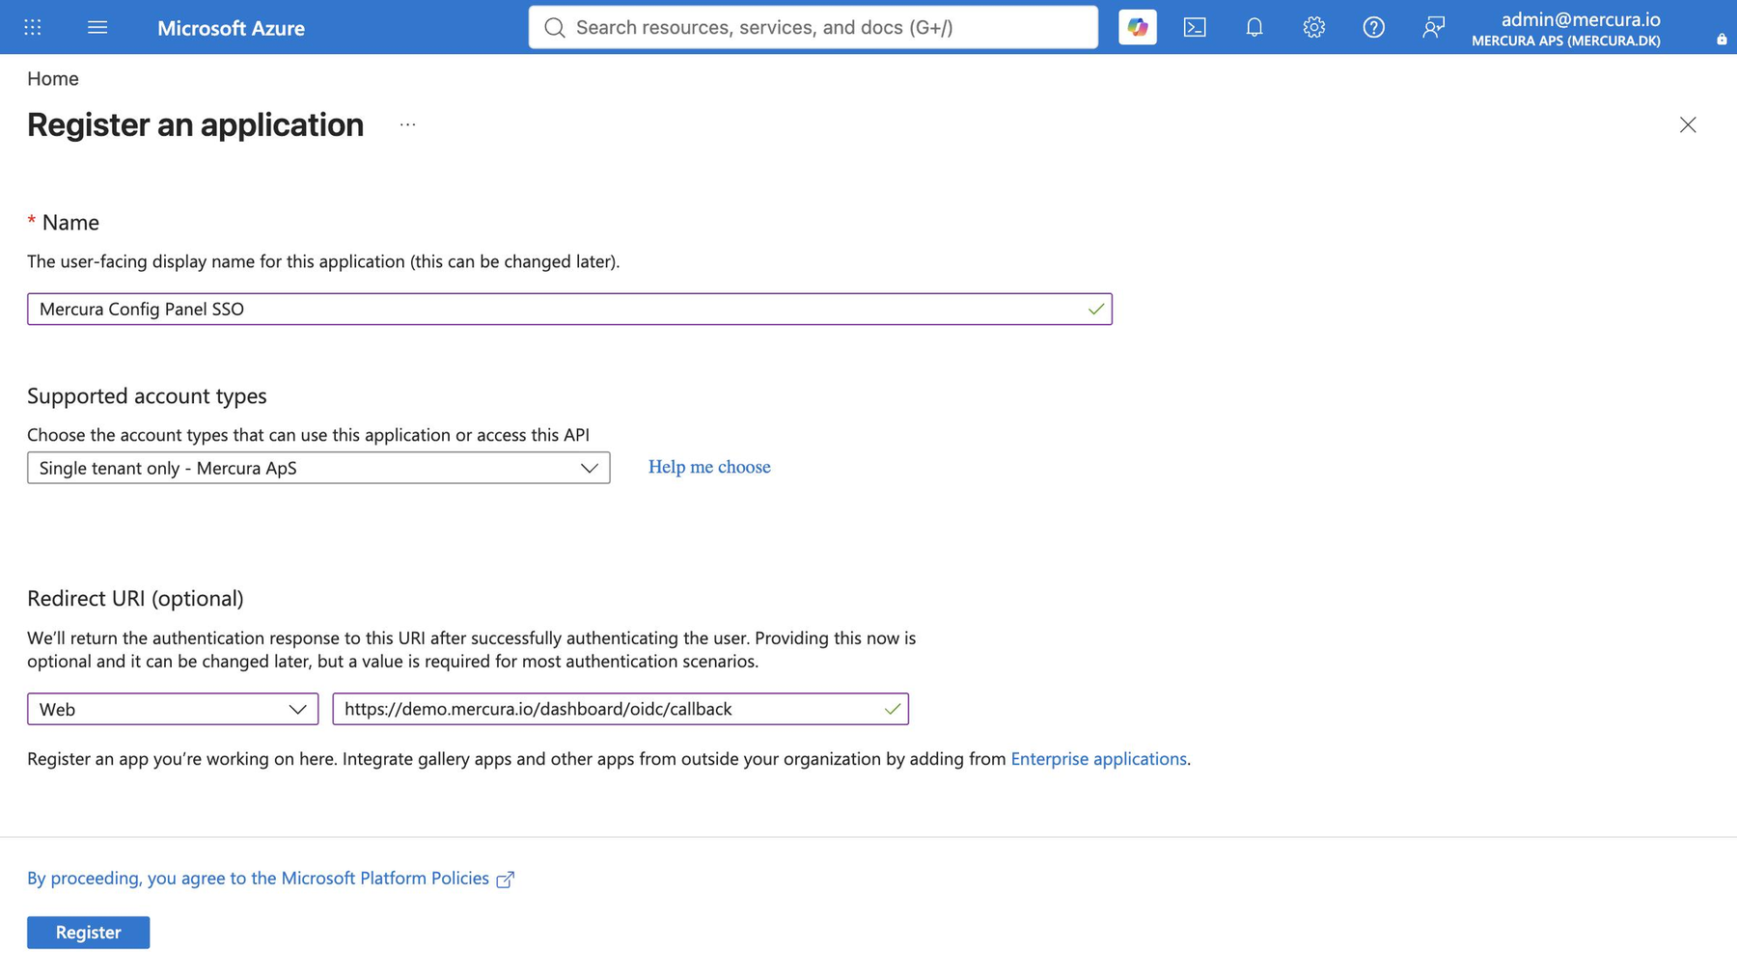Open external link icon beside Platform Policies
Screen dimensions: 1737x976
(505, 879)
